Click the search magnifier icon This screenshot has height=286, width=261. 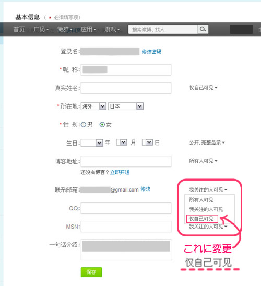[x=203, y=29]
